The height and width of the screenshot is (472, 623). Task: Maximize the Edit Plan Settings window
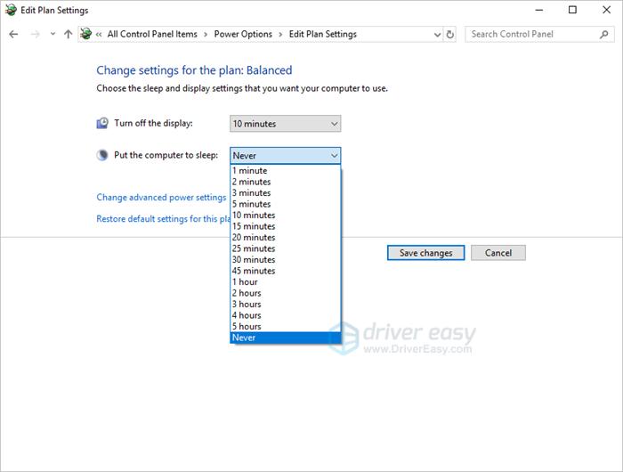572,10
